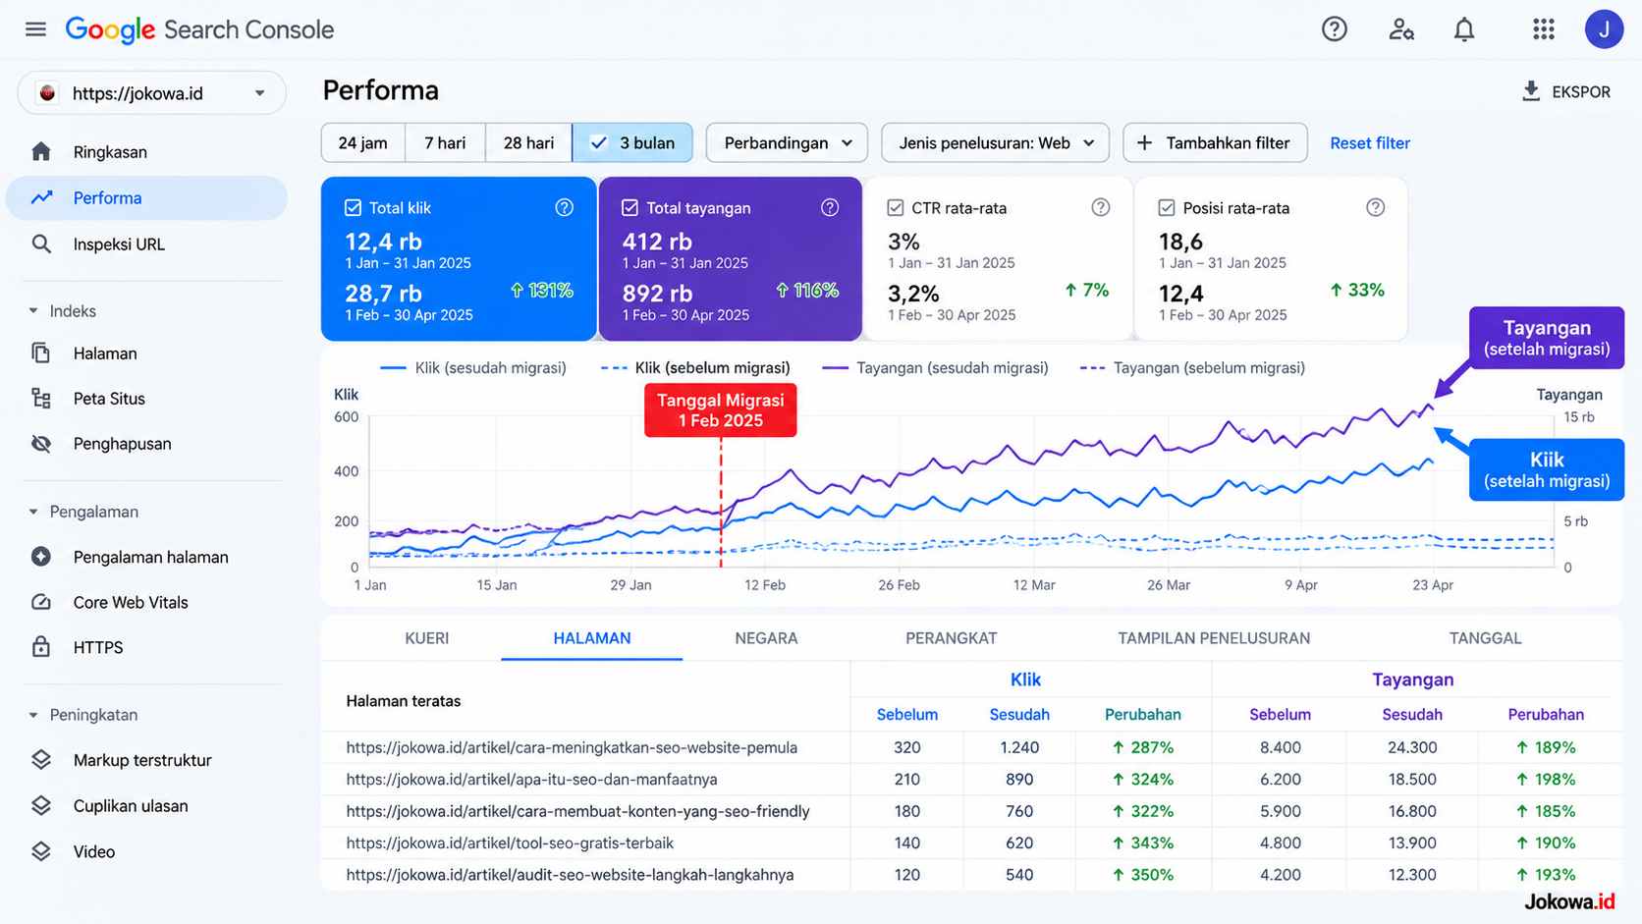
Task: Click Klik (sesudah migrasi) legend line
Action: [473, 367]
